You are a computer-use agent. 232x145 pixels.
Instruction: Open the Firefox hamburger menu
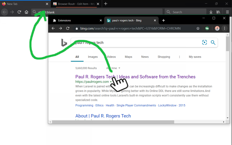227,12
